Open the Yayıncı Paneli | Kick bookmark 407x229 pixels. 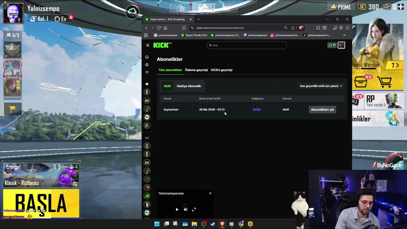194,35
